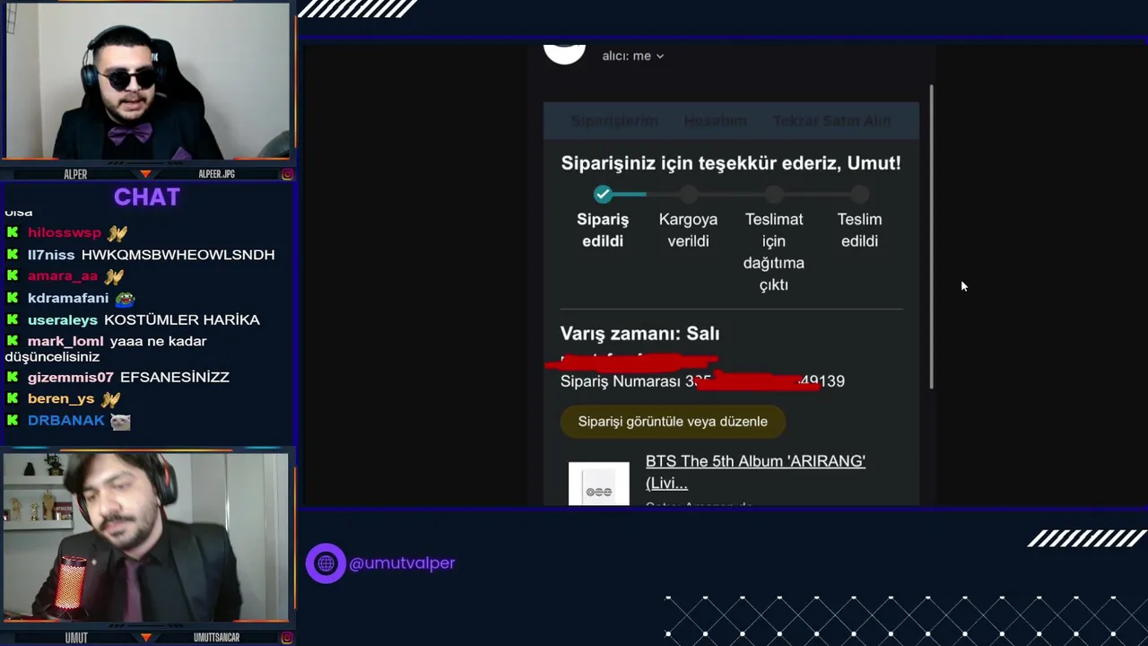Click chat username DRBANAK
Image resolution: width=1148 pixels, height=646 pixels.
point(66,421)
